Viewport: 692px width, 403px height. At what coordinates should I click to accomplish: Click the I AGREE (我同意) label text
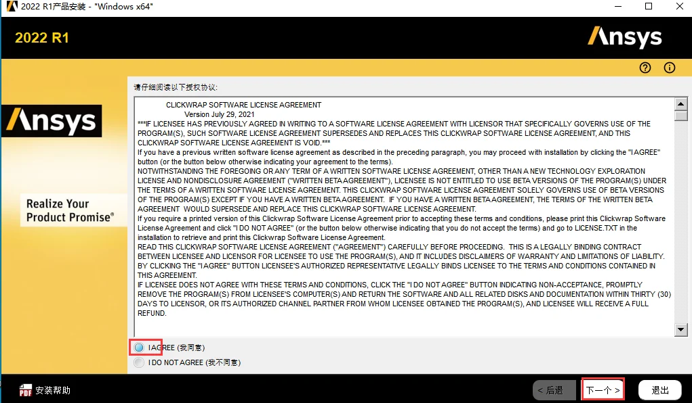pyautogui.click(x=176, y=348)
